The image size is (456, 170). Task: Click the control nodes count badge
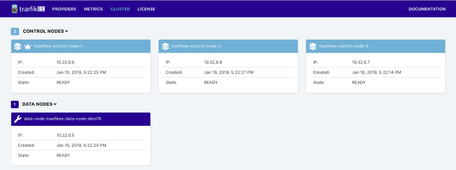[x=15, y=31]
